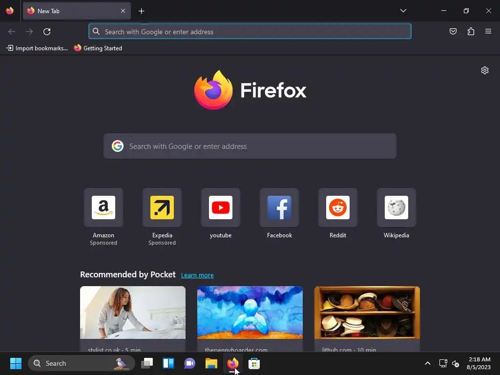Go forward with the forward arrow
This screenshot has width=500, height=375.
[29, 32]
